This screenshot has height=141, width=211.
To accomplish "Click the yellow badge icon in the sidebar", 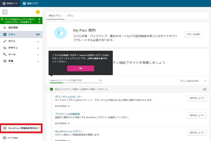I will [38, 12].
